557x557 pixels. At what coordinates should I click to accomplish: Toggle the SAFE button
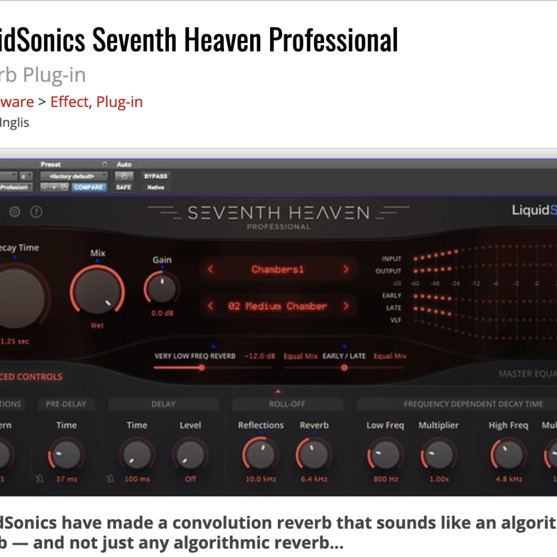[x=124, y=188]
